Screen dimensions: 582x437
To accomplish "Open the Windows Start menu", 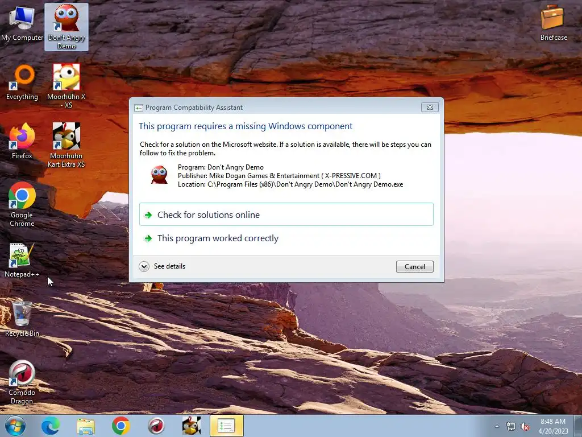I will pos(15,426).
